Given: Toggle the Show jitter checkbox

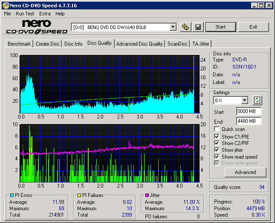Looking at the screenshot, I should [x=217, y=150].
